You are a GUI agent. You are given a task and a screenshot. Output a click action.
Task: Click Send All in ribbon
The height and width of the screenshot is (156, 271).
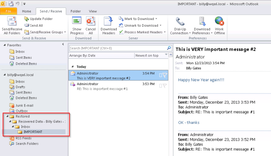coord(33,25)
